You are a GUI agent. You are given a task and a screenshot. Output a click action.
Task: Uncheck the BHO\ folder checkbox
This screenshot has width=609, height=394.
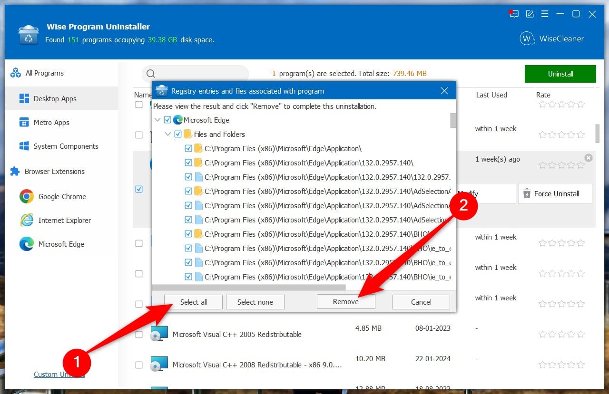coord(188,234)
